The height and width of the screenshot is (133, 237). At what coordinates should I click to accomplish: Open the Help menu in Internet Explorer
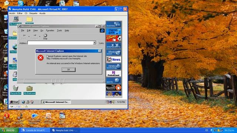(67, 30)
